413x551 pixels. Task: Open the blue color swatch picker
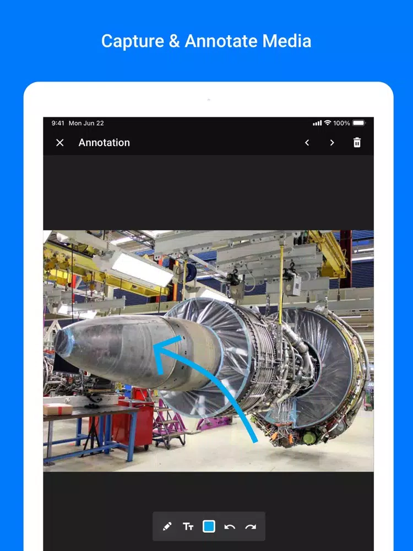(209, 526)
